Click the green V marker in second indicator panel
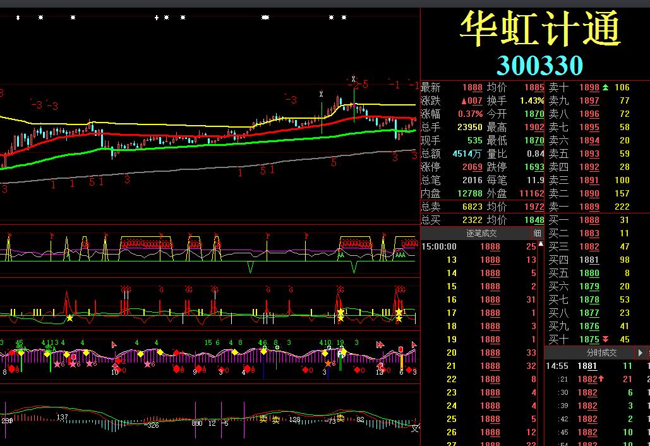This screenshot has width=650, height=446. click(x=250, y=267)
